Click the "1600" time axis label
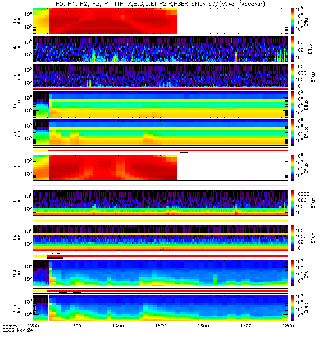321x342 pixels. pyautogui.click(x=203, y=326)
